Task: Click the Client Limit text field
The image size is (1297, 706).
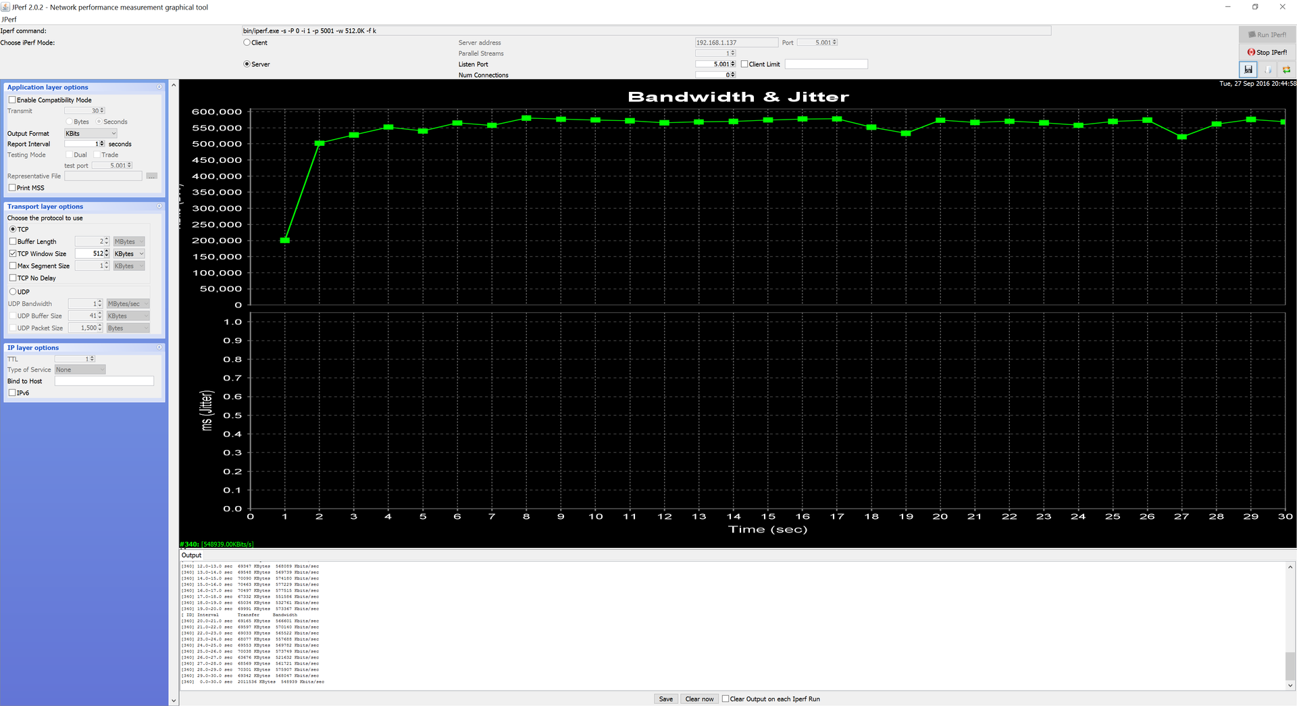Action: coord(826,64)
